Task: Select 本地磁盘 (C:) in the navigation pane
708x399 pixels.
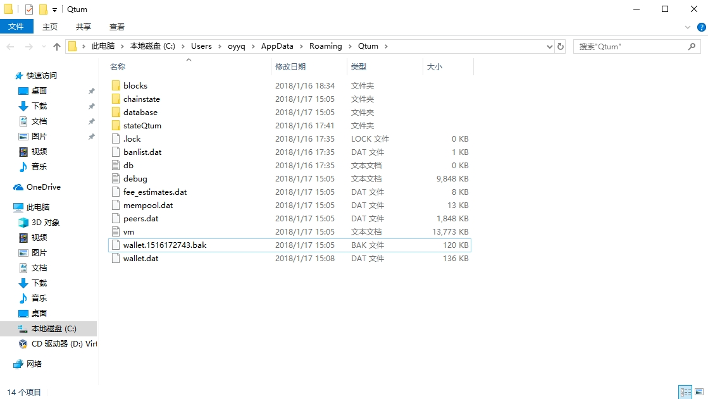Action: coord(54,328)
